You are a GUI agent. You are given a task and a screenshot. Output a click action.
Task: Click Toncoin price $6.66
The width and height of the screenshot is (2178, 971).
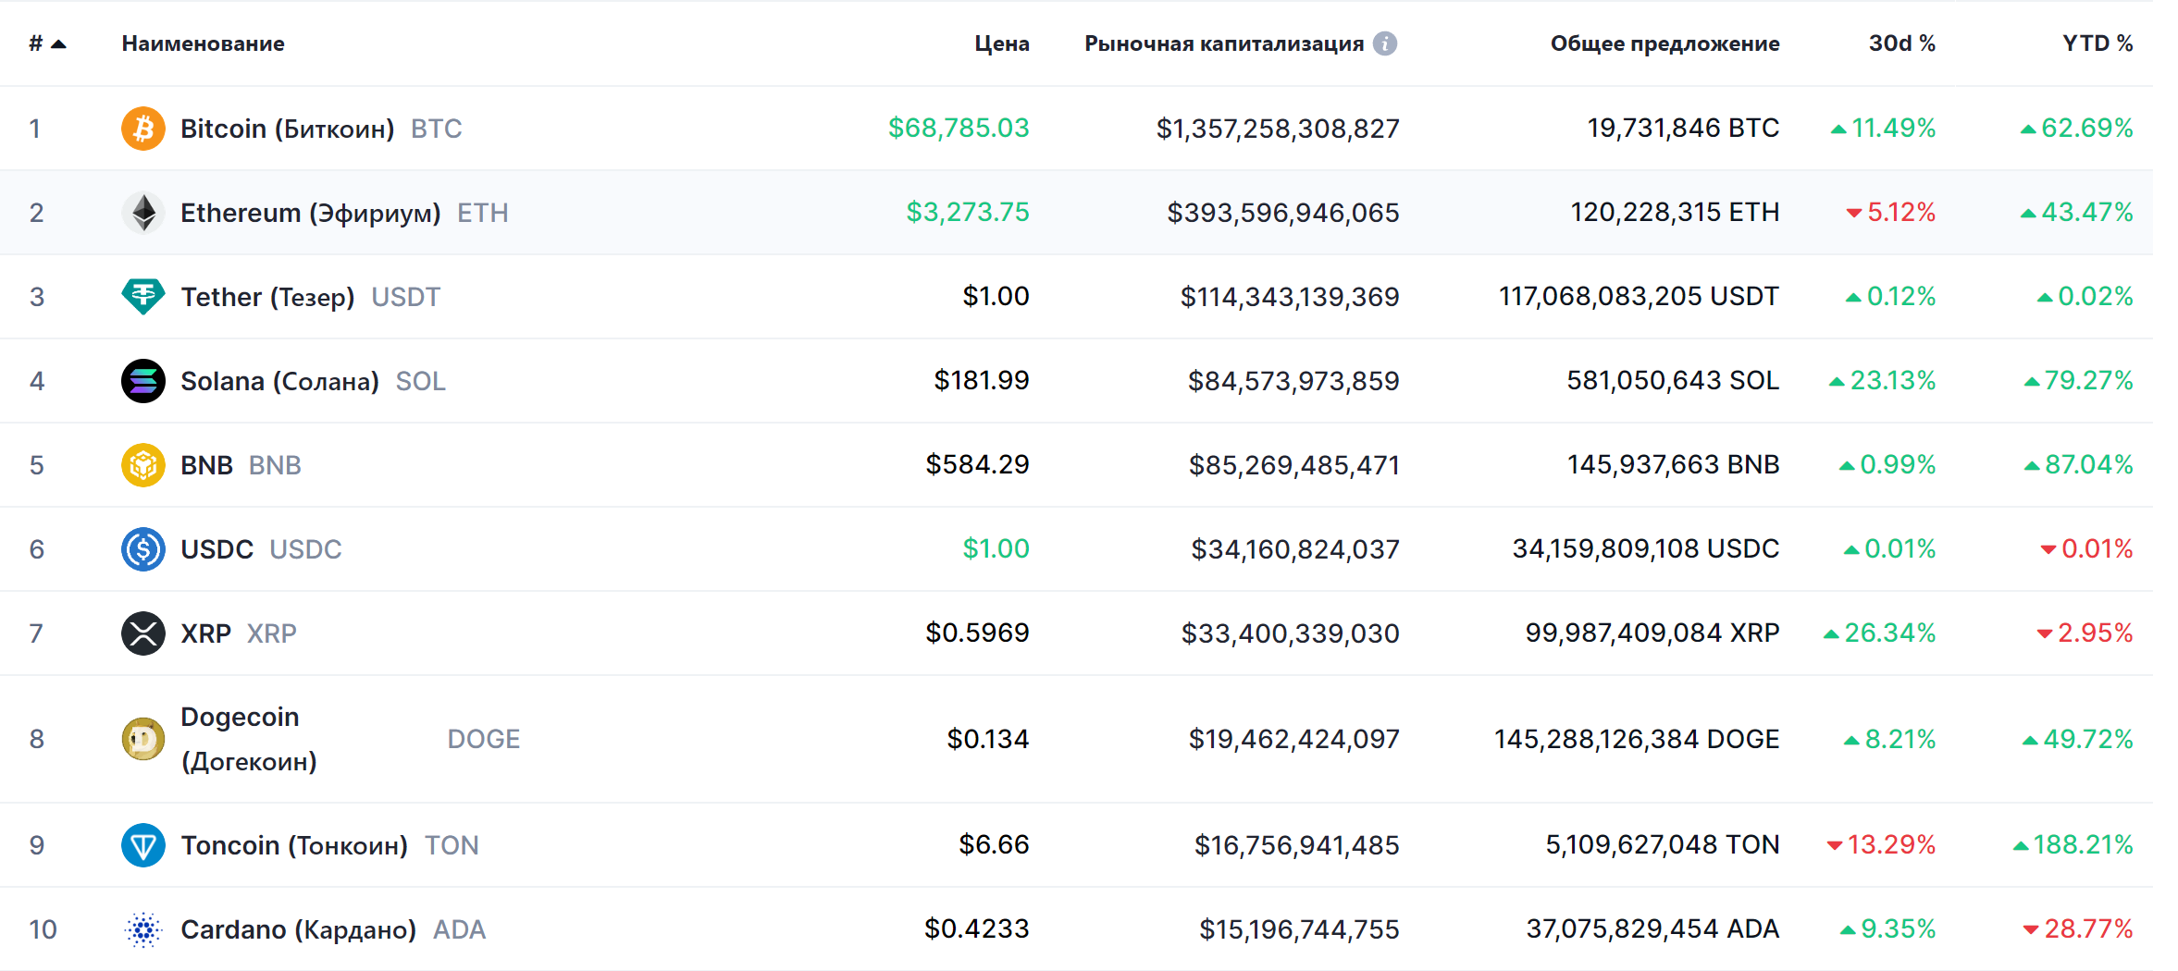(994, 844)
